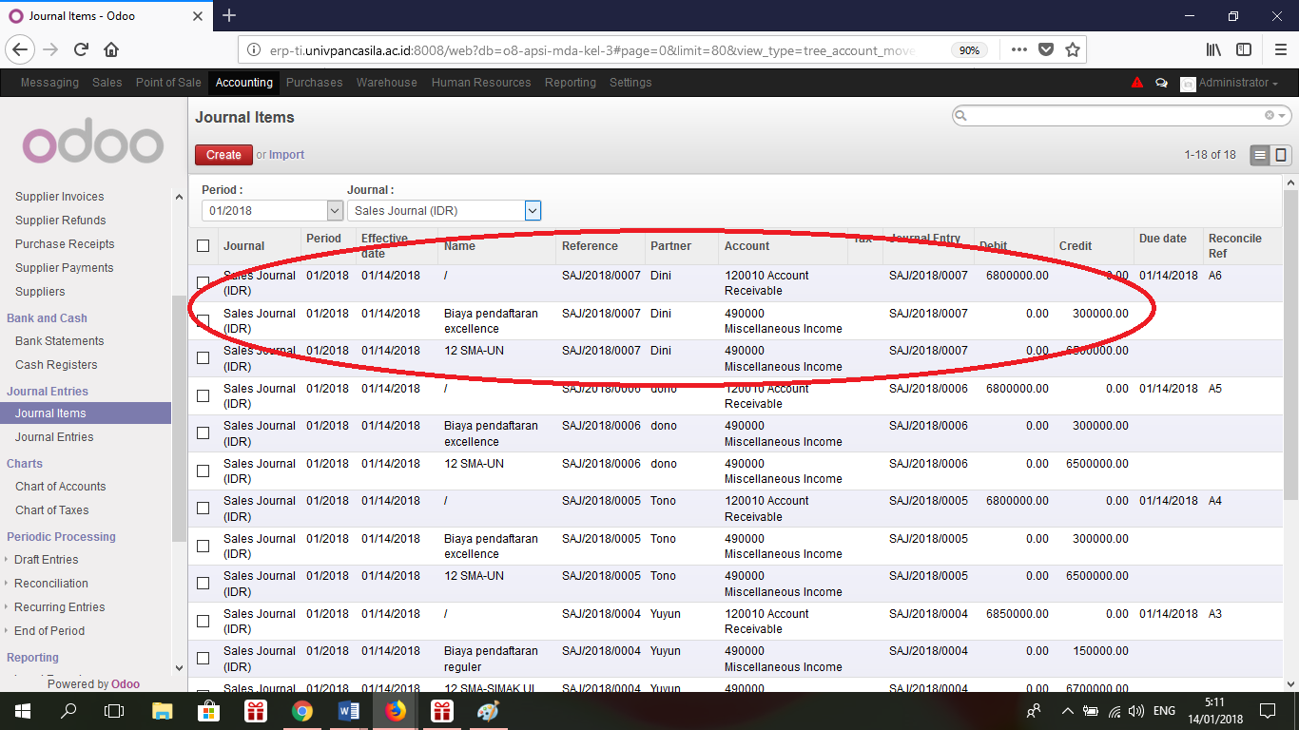
Task: Expand the search options arrow
Action: click(x=1282, y=115)
